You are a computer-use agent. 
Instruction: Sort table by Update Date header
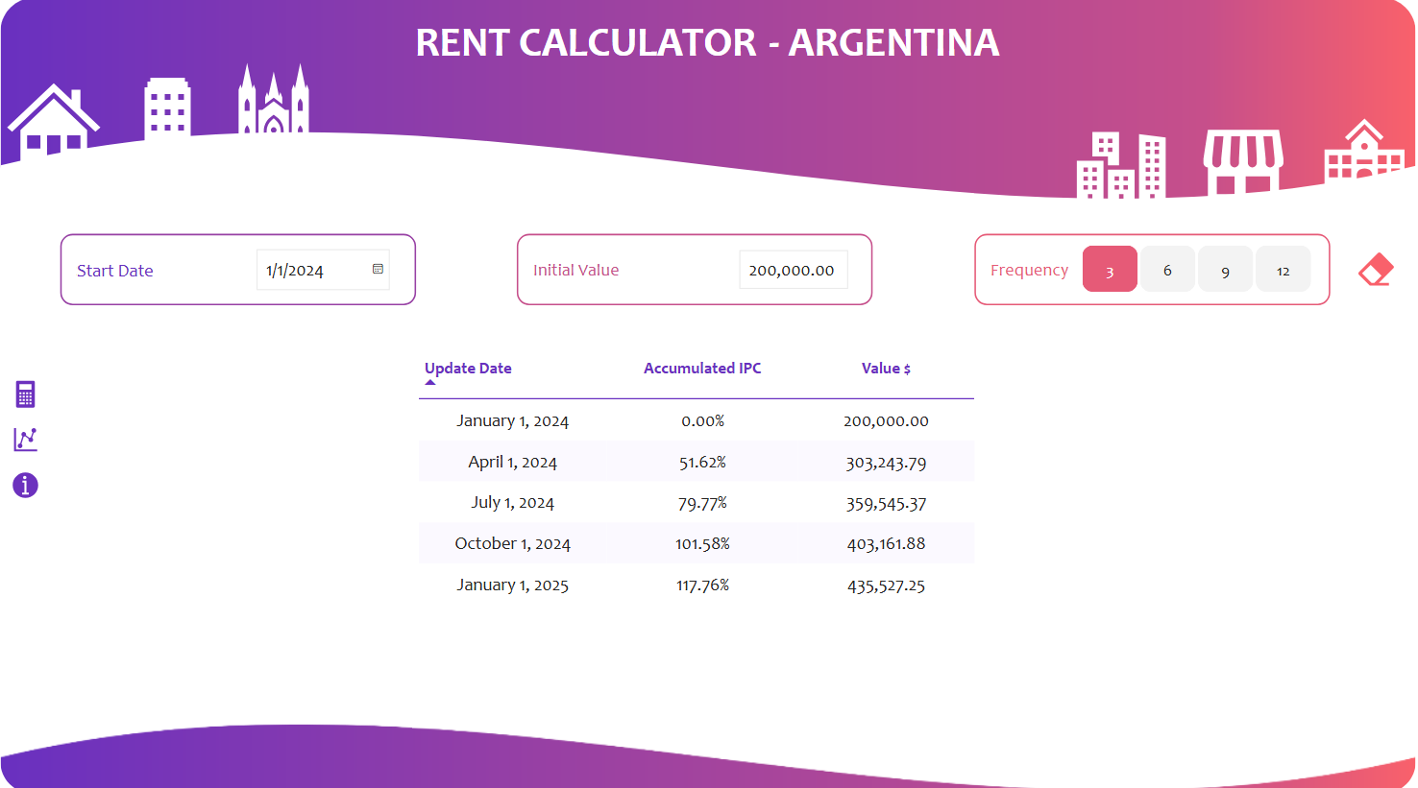(x=468, y=369)
